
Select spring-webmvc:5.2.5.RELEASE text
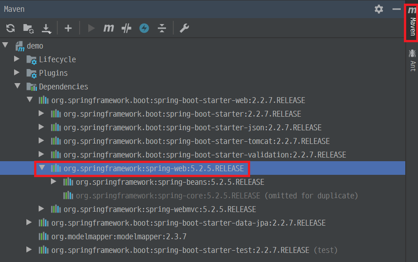point(160,209)
